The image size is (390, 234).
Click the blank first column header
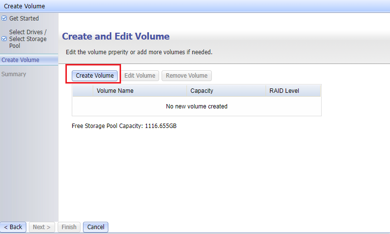click(x=82, y=90)
